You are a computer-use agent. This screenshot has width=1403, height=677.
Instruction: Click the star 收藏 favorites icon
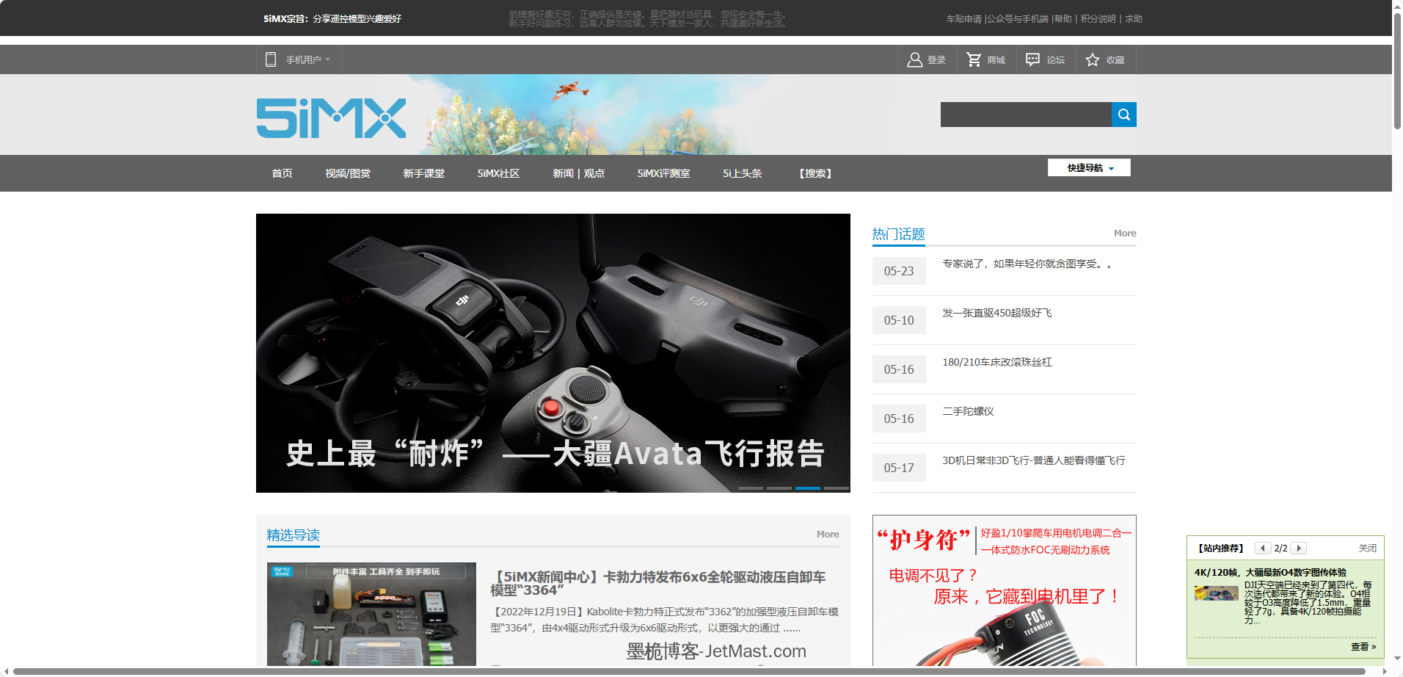pos(1093,59)
